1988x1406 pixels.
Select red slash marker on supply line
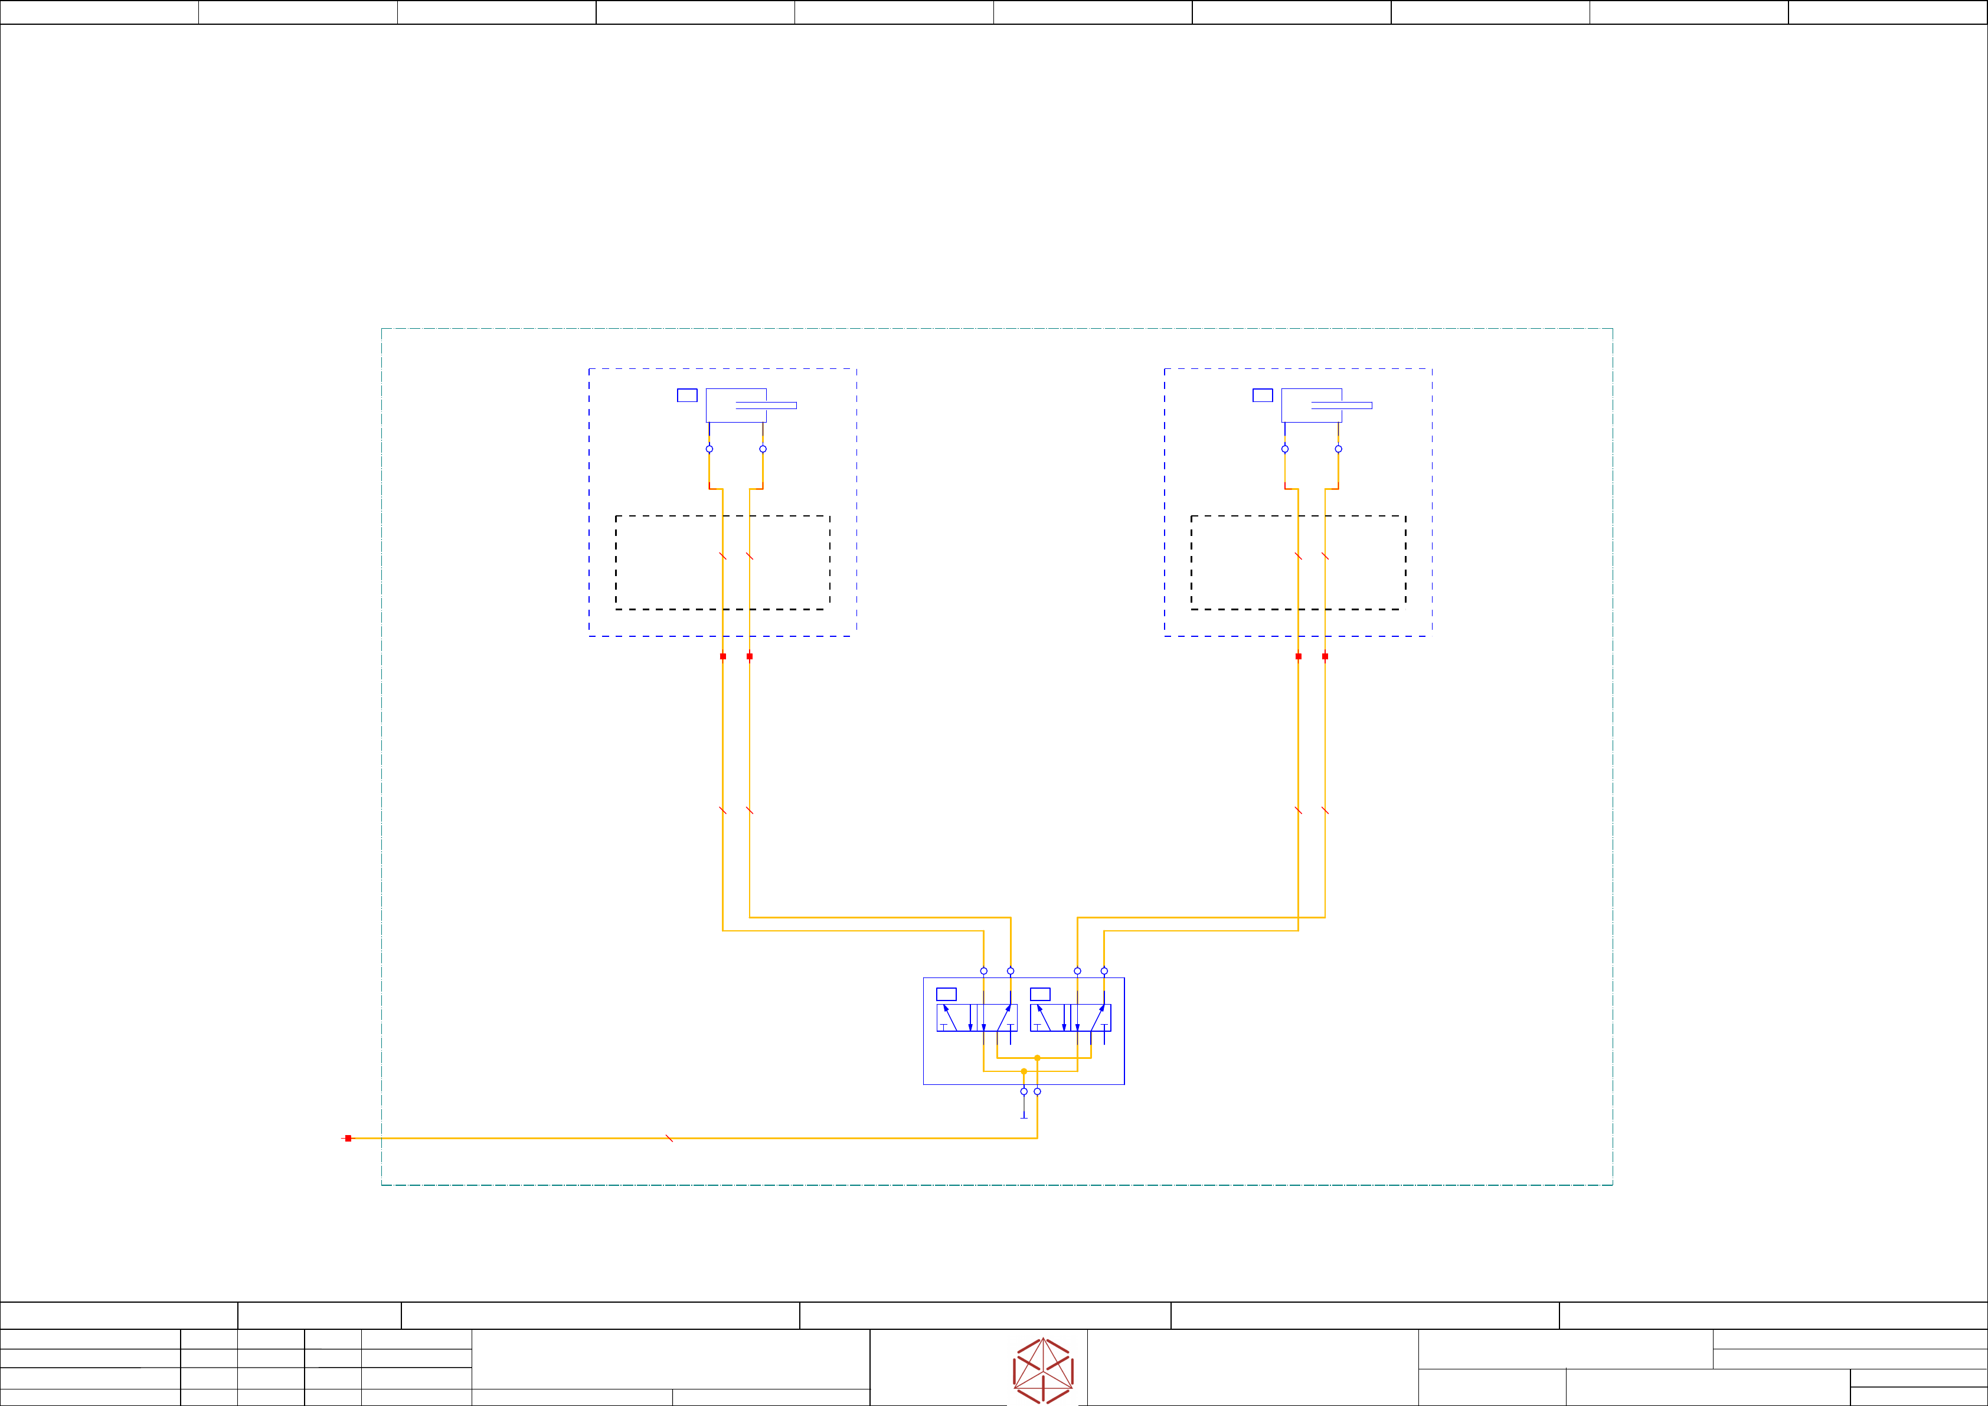(x=669, y=1139)
